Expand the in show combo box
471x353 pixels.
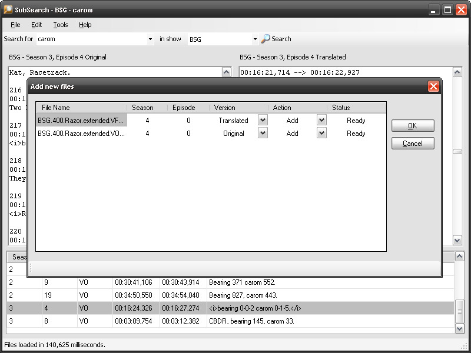(255, 39)
